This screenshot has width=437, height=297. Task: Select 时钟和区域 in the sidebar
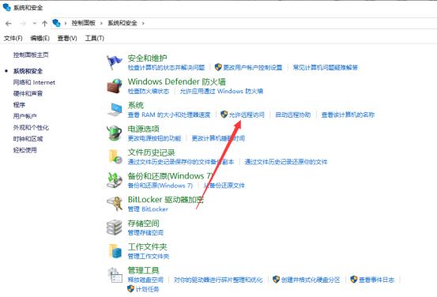click(x=28, y=139)
